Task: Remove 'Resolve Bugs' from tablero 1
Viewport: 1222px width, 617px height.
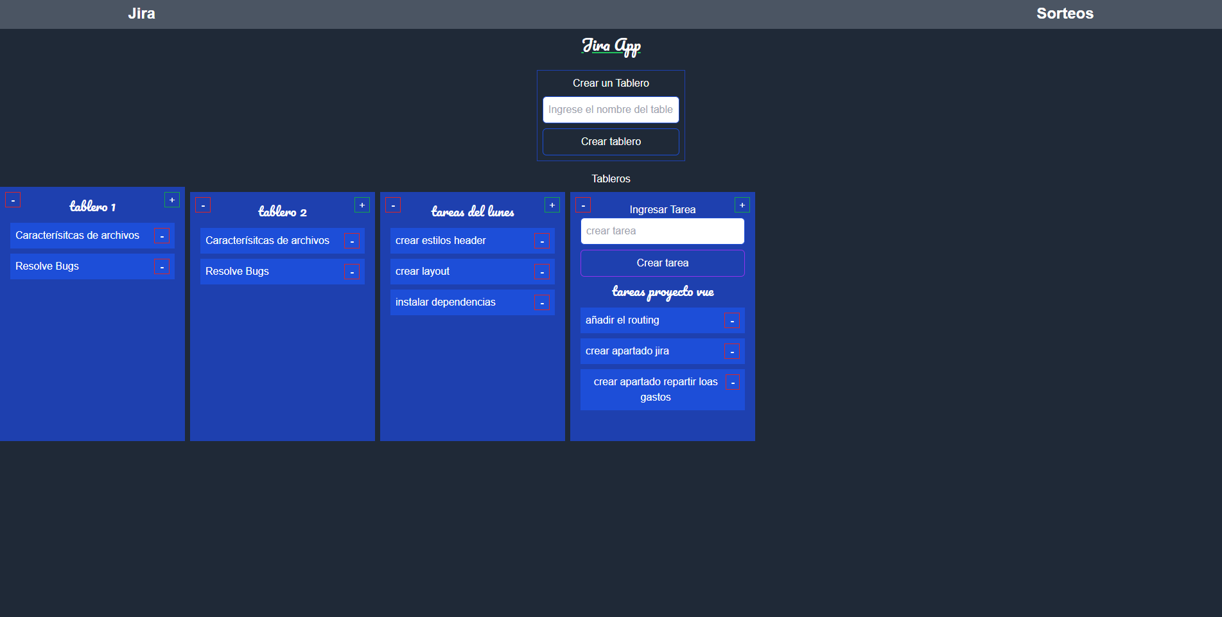Action: point(162,266)
